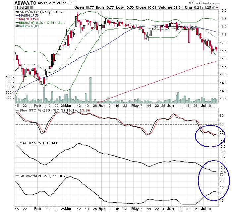The image size is (232, 212).
Task: Click the TSE exchange label
Action: pyautogui.click(x=72, y=3)
